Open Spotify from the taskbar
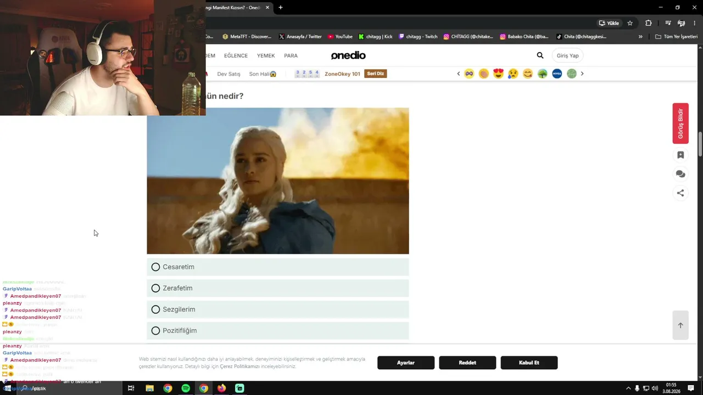The image size is (703, 395). (x=186, y=388)
